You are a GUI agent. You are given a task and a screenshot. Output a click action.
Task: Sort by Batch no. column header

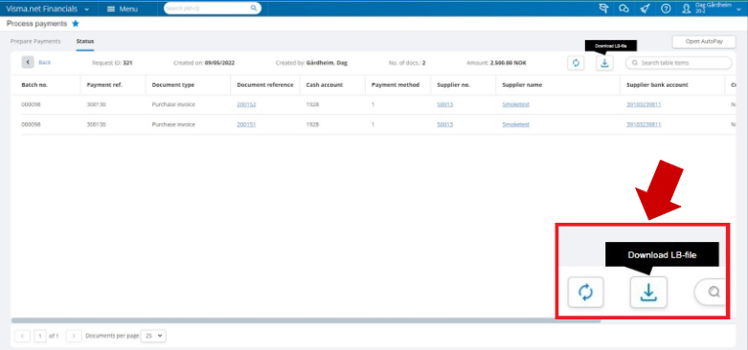tap(34, 85)
